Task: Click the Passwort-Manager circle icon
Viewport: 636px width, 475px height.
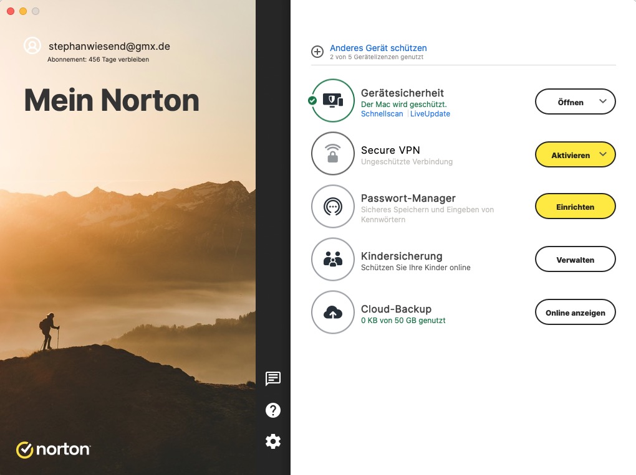Action: (333, 207)
